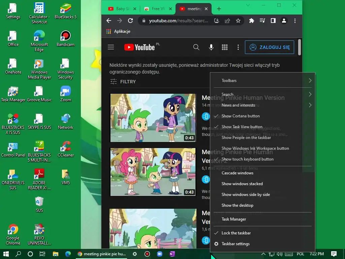Click the OneNote taskbar icon
345x259 pixels.
172,254
